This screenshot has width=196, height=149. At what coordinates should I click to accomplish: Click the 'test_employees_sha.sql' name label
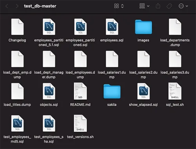click(49, 139)
